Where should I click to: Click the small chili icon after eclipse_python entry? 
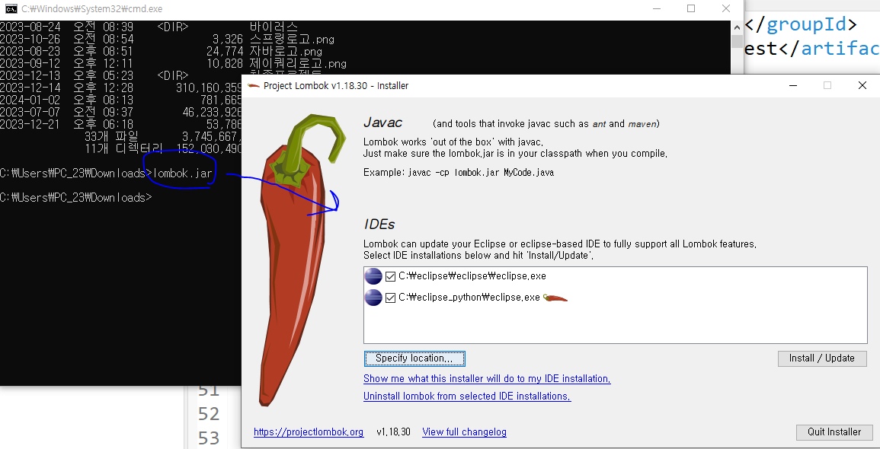click(555, 298)
